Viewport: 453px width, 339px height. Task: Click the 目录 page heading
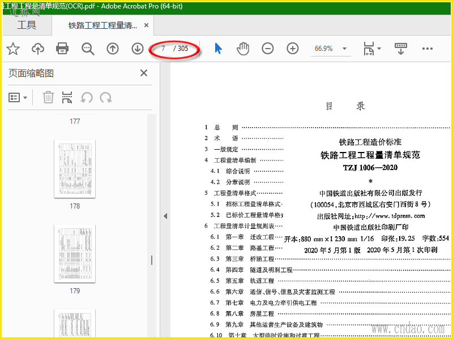click(x=345, y=106)
